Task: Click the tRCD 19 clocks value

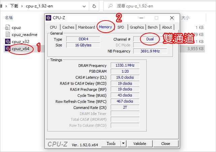Action: pos(125,83)
